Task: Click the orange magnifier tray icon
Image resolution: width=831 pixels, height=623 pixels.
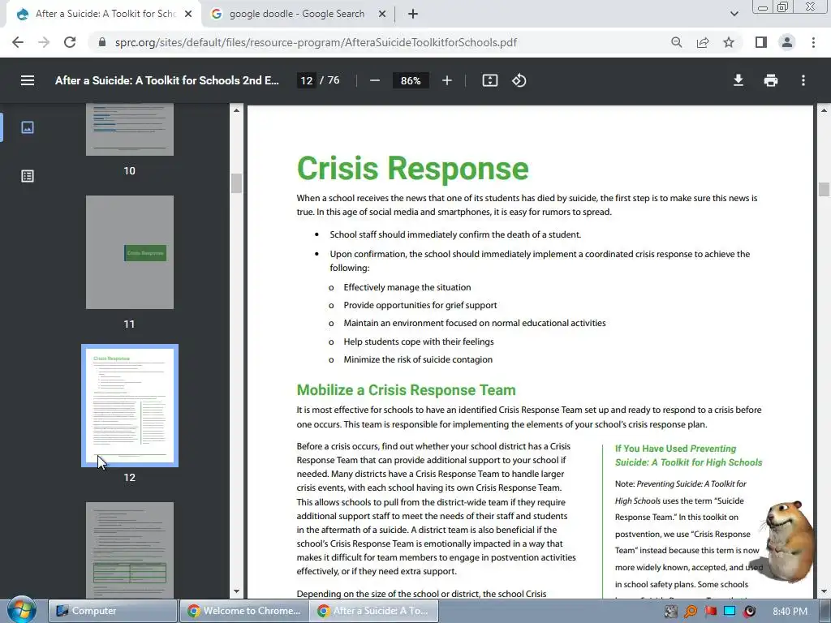Action: (x=690, y=612)
